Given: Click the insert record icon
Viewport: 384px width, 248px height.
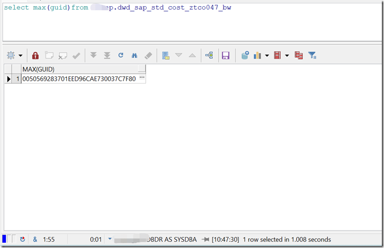Looking at the screenshot, I should [49, 56].
